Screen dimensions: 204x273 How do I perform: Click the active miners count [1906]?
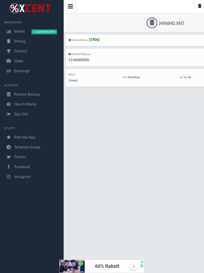pos(94,40)
